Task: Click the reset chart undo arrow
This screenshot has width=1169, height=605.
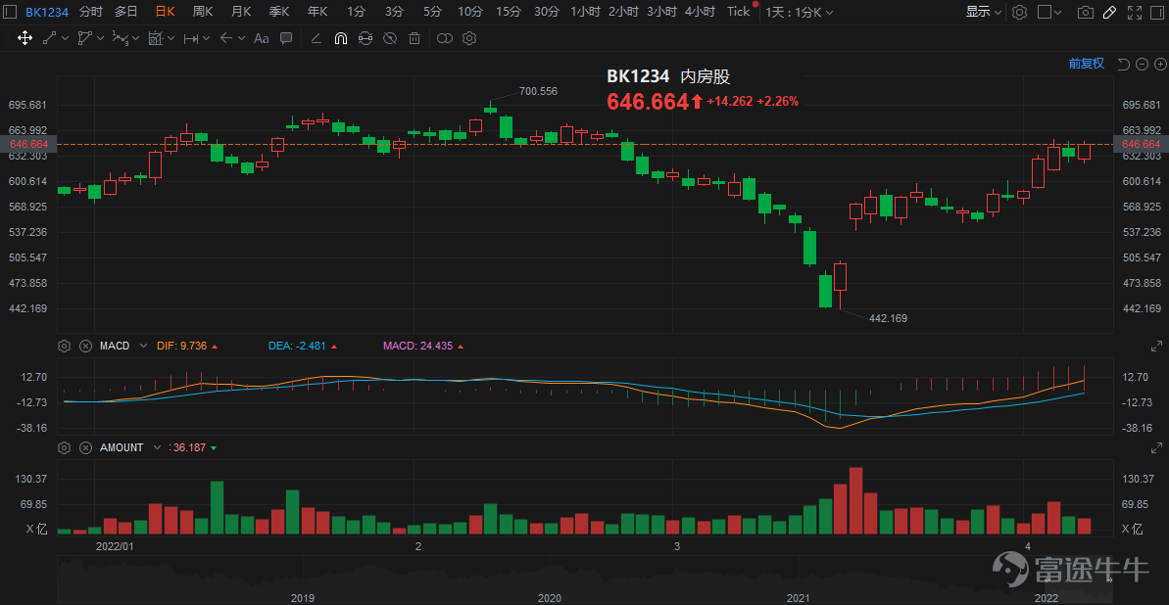Action: (1124, 64)
